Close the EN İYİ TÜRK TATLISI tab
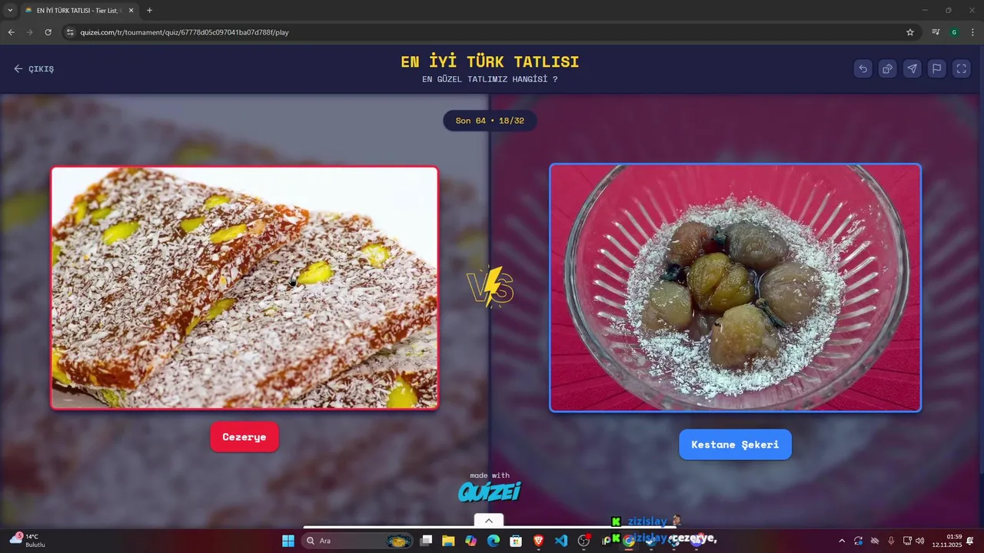 click(x=131, y=11)
